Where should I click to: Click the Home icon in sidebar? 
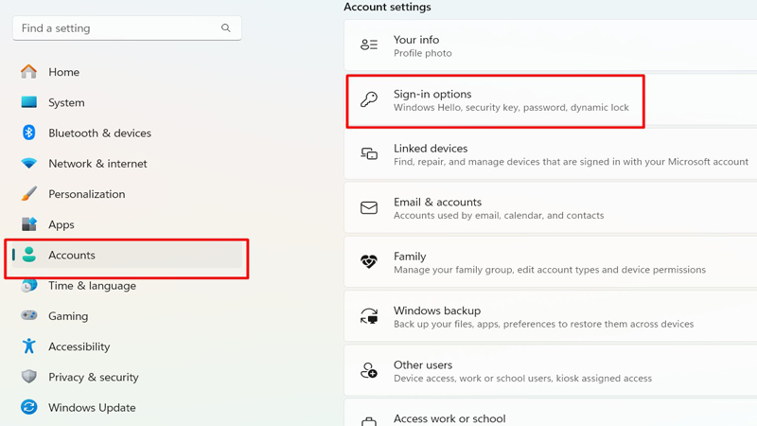(29, 72)
